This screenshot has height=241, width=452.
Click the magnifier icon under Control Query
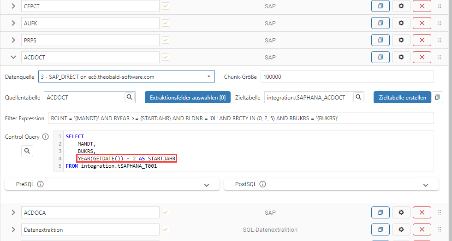[27, 151]
